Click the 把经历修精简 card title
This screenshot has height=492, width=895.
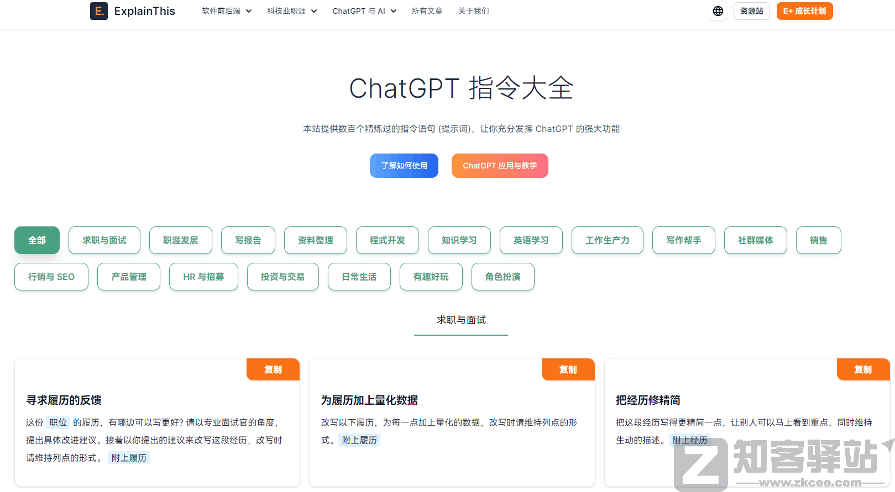click(x=648, y=400)
